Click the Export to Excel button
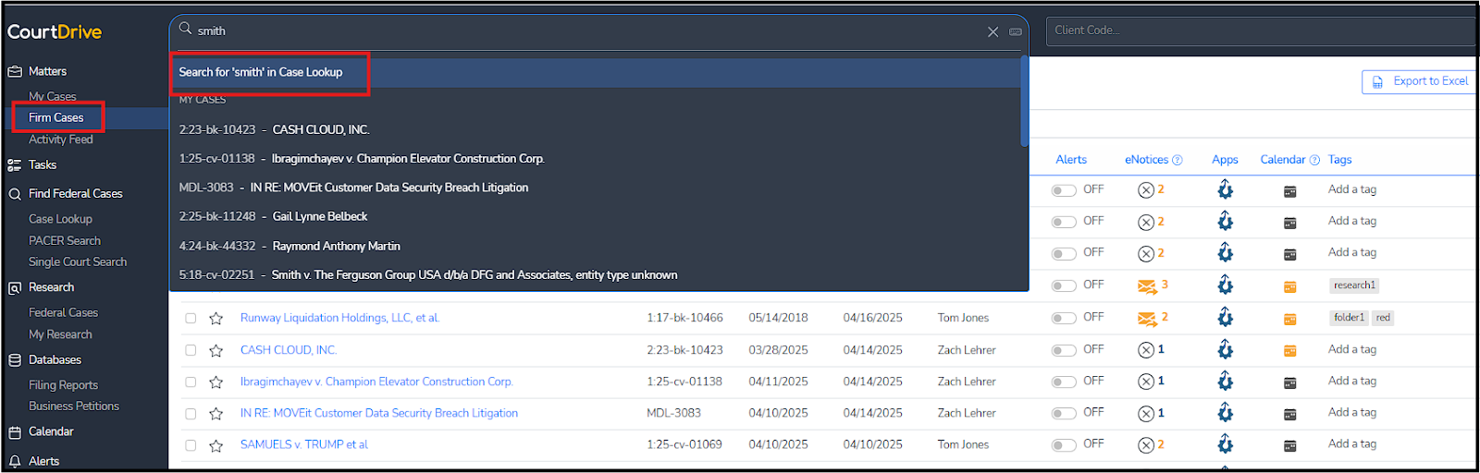This screenshot has height=473, width=1480. [1419, 81]
